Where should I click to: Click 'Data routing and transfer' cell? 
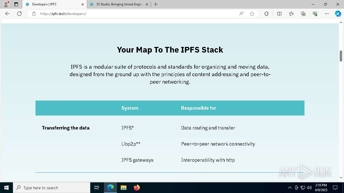(208, 128)
